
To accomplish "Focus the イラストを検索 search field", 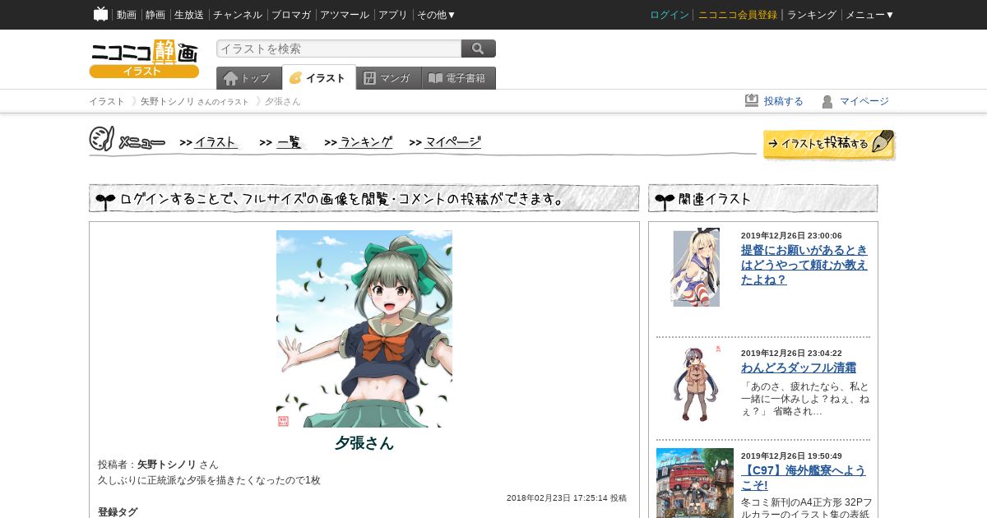I will click(339, 49).
